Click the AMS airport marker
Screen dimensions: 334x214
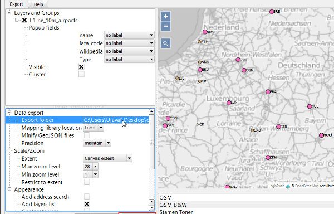tap(205, 32)
